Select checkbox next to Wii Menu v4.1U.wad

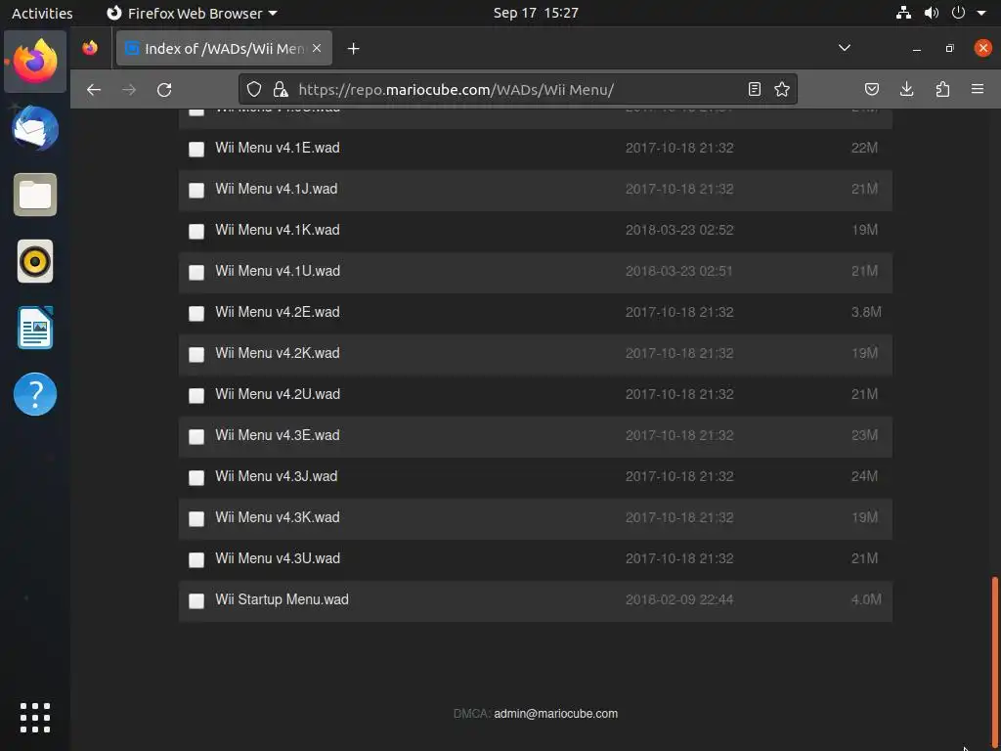point(196,272)
